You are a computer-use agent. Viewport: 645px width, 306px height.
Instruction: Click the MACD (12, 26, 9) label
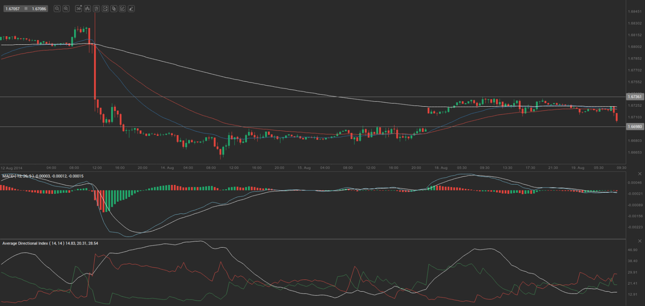[x=18, y=176]
